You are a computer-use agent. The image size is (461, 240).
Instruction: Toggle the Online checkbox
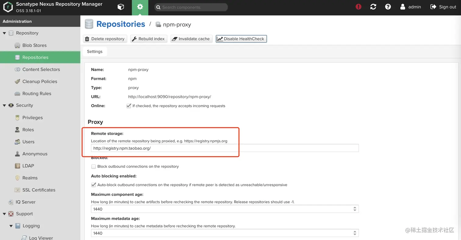(129, 106)
